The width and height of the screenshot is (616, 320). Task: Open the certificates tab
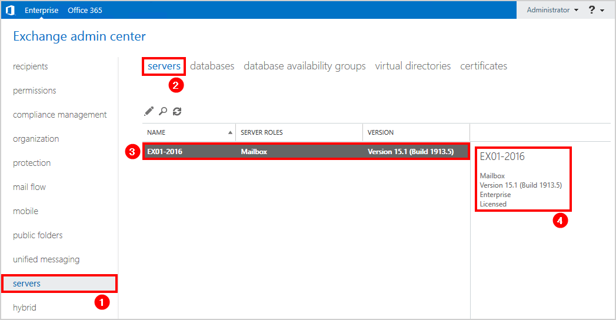click(x=484, y=66)
